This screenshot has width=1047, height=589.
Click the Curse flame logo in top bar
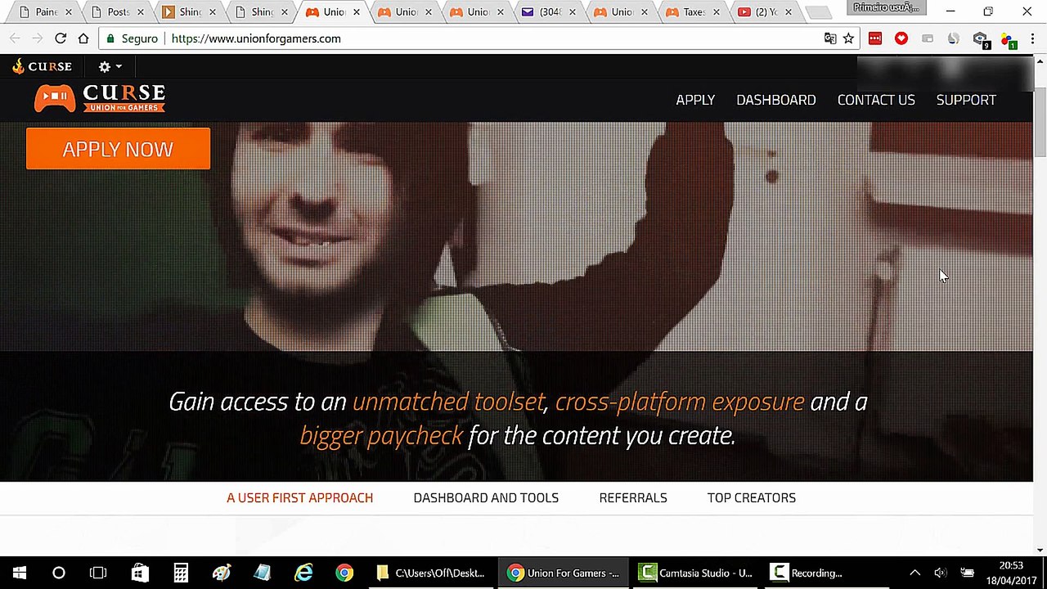pos(42,66)
